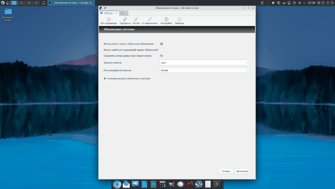Open the blue tools utility in the dock
335x189 pixels.
coord(198,184)
